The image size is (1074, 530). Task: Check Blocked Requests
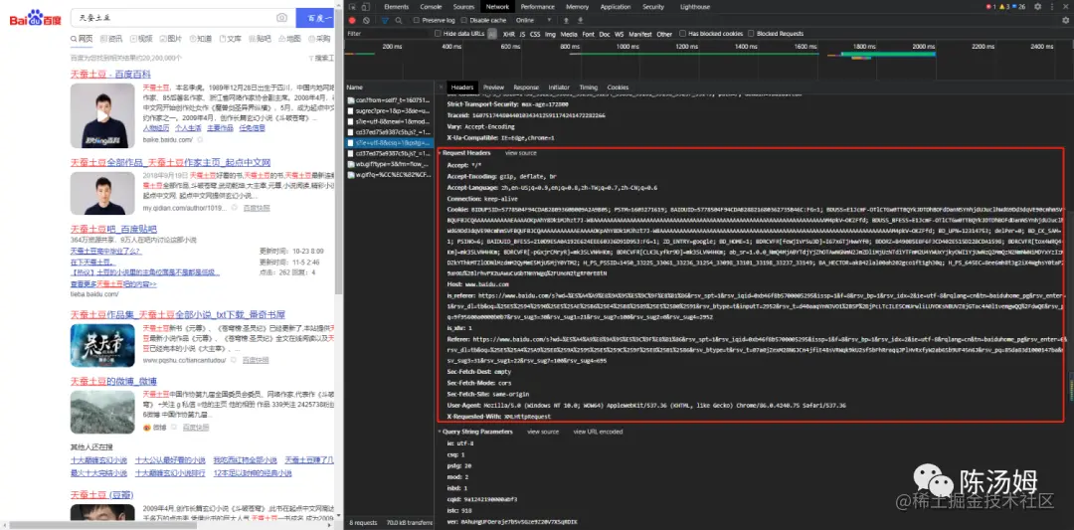pos(752,34)
